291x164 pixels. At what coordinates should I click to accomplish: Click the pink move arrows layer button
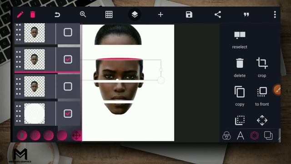point(76,135)
